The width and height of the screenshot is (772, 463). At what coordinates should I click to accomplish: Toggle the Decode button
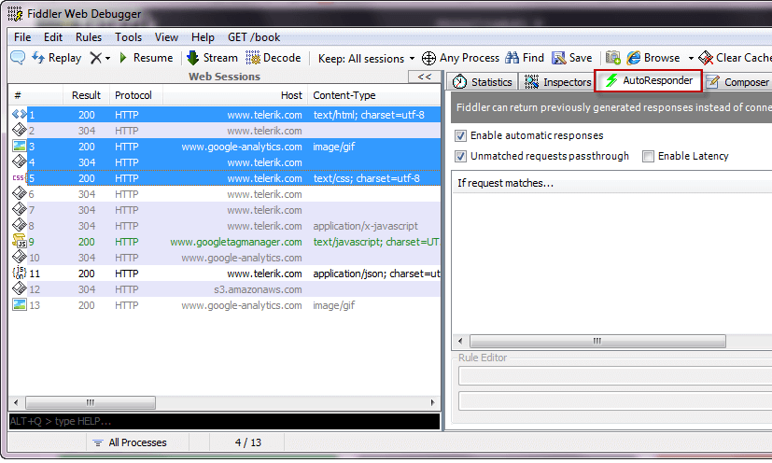pos(274,58)
